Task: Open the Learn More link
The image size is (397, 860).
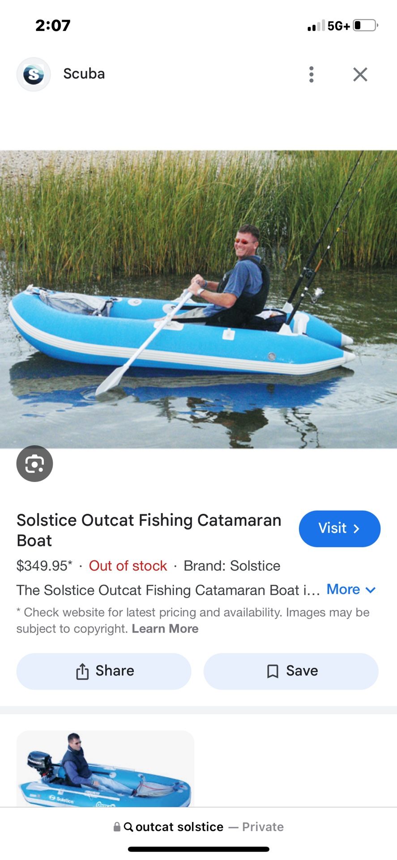Action: 165,628
